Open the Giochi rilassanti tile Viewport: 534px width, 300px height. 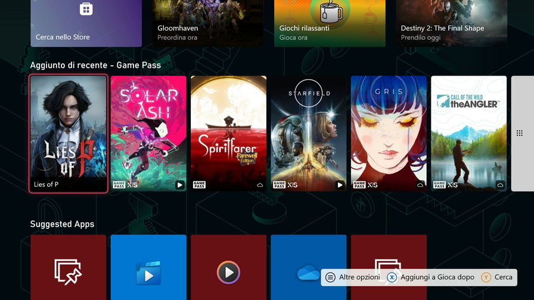point(330,23)
